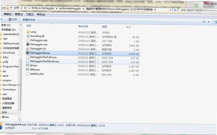The width and height of the screenshot is (217, 135).
Task: Click the search box field
Action: point(198,10)
